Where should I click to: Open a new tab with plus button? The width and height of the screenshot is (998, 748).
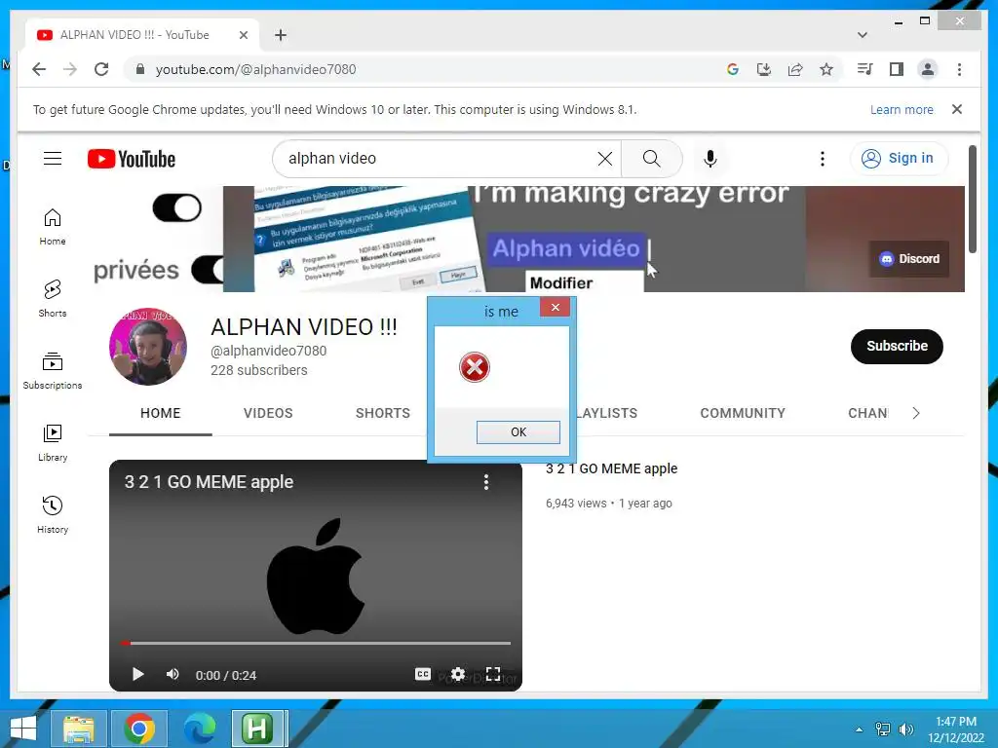pyautogui.click(x=280, y=35)
